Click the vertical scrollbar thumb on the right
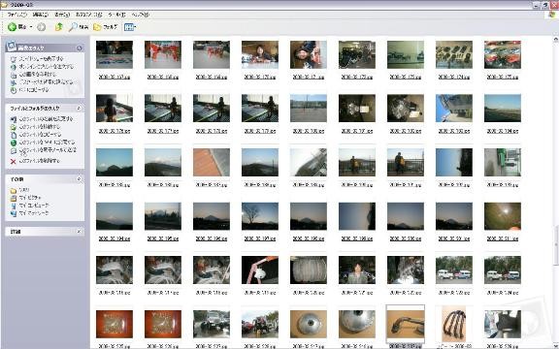This screenshot has height=349, width=559. (556, 245)
